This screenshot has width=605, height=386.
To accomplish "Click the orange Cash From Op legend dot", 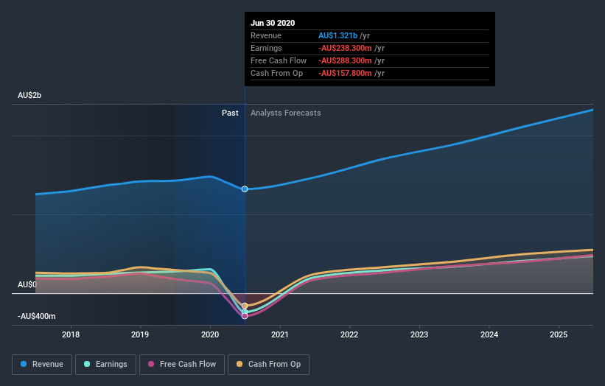I will (239, 364).
